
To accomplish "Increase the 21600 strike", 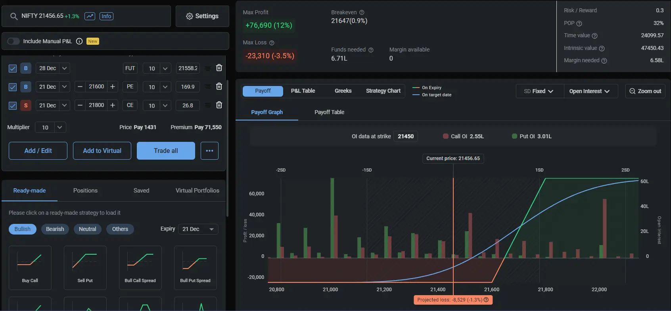I will 113,87.
